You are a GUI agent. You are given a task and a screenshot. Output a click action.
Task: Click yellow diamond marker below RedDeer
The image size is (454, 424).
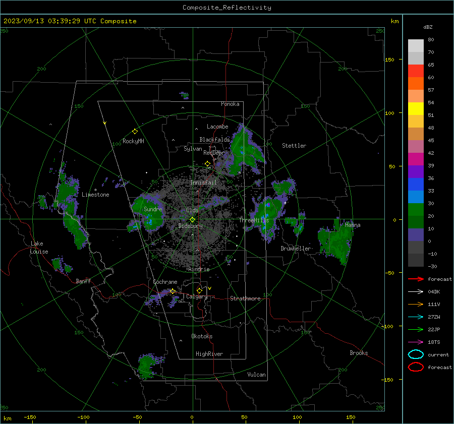coord(207,164)
